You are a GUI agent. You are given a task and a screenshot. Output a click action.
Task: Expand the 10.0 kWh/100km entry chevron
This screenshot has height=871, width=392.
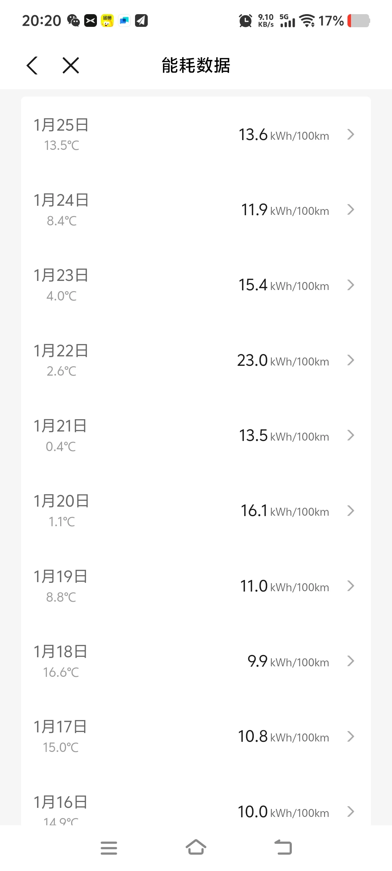(x=350, y=811)
